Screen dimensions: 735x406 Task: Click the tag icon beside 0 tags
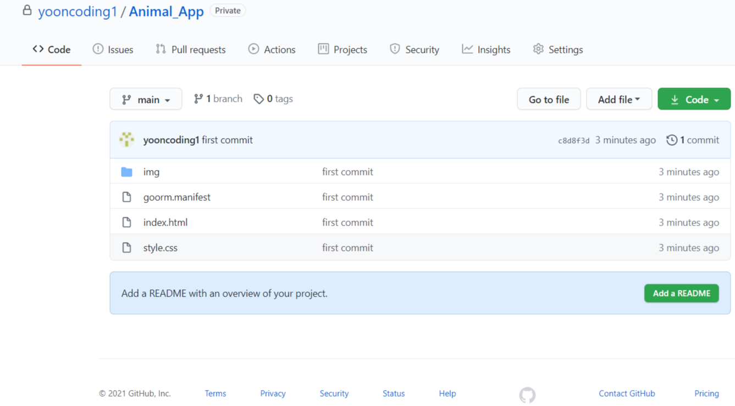point(258,99)
